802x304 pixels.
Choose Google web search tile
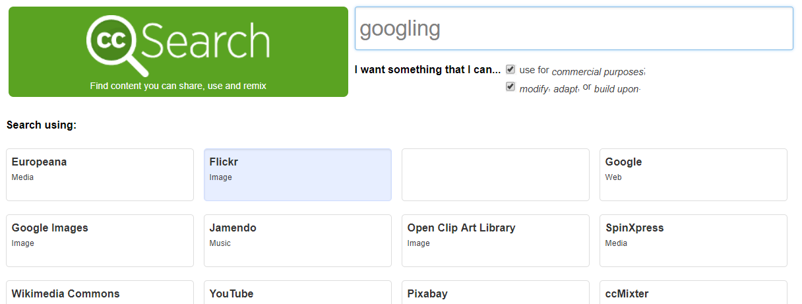click(693, 175)
